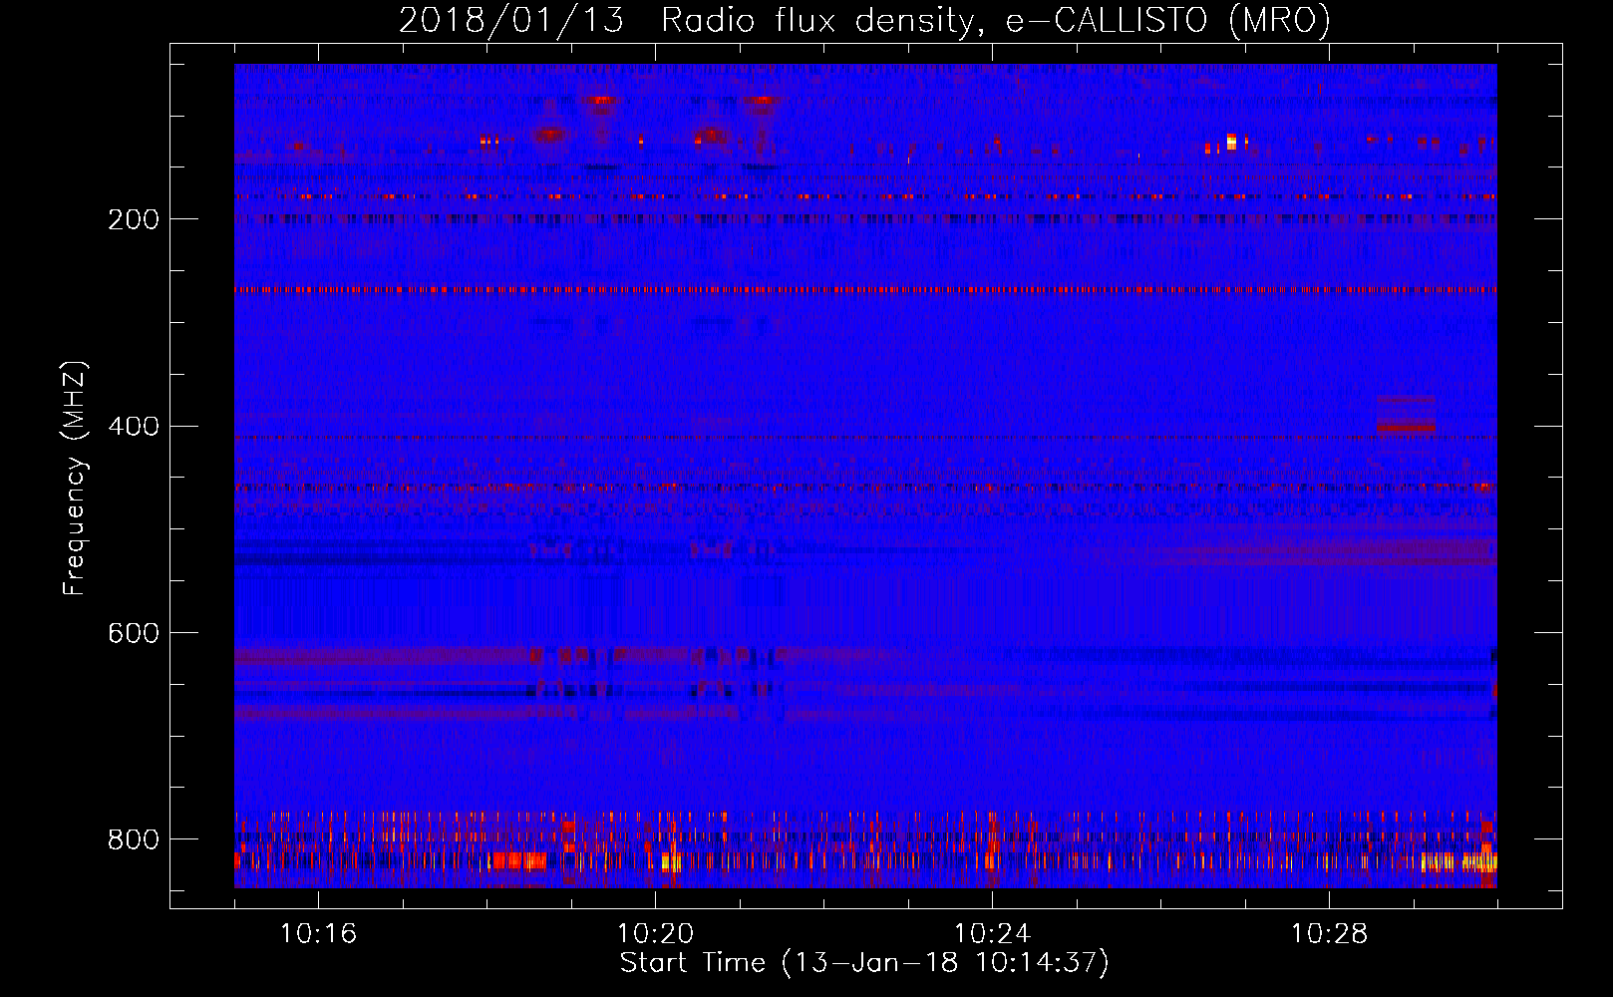This screenshot has width=1613, height=997.
Task: Click the bright white-yellow burst near 10:27
Action: coord(1231,142)
